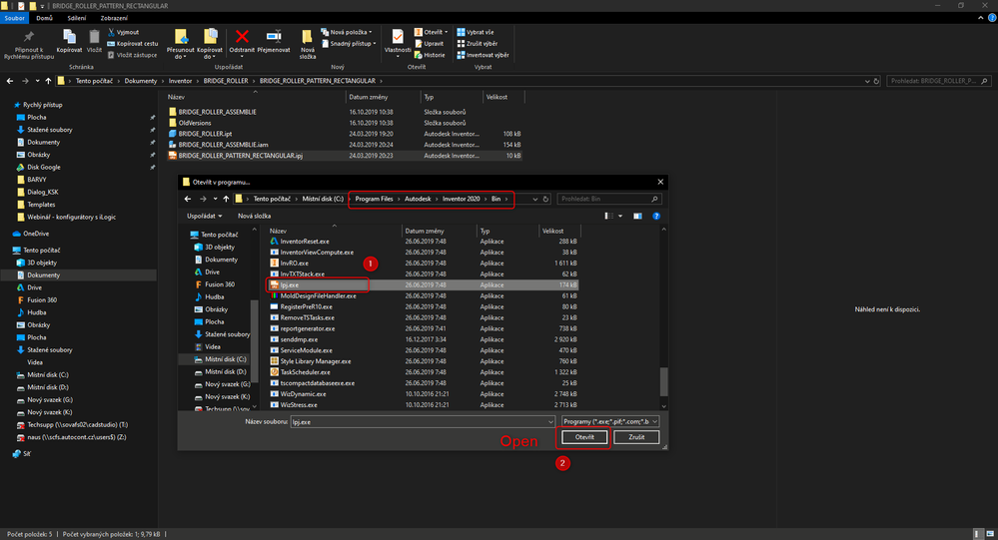This screenshot has height=540, width=998.
Task: Click Vybrat vše in the ribbon
Action: point(476,32)
